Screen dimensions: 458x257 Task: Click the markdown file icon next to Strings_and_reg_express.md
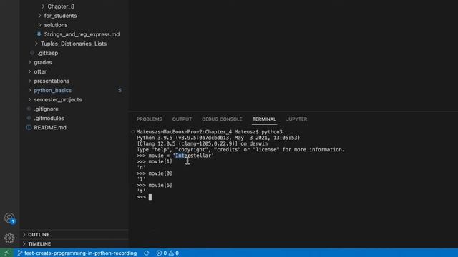39,34
